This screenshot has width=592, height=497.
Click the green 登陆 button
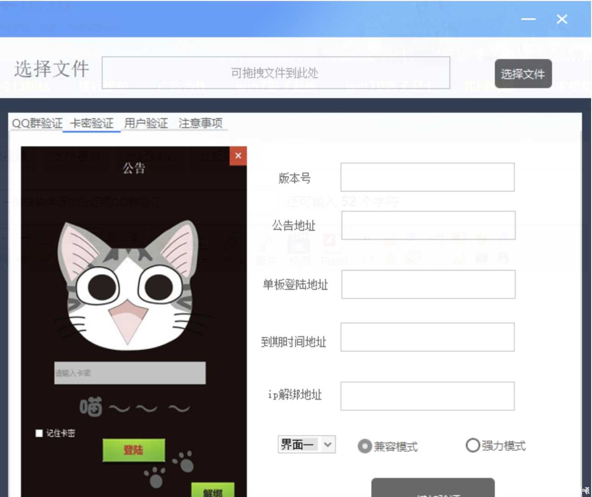(x=133, y=450)
